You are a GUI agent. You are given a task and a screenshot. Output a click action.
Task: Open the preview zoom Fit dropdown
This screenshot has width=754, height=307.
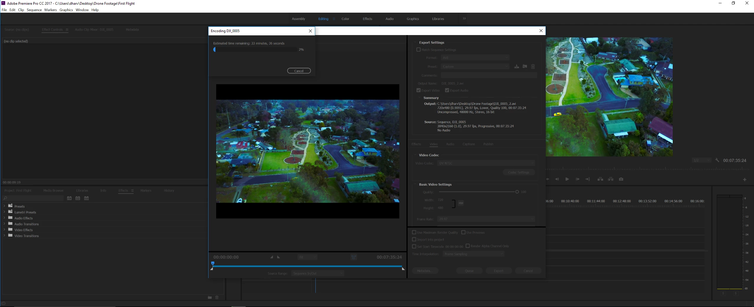(x=307, y=257)
